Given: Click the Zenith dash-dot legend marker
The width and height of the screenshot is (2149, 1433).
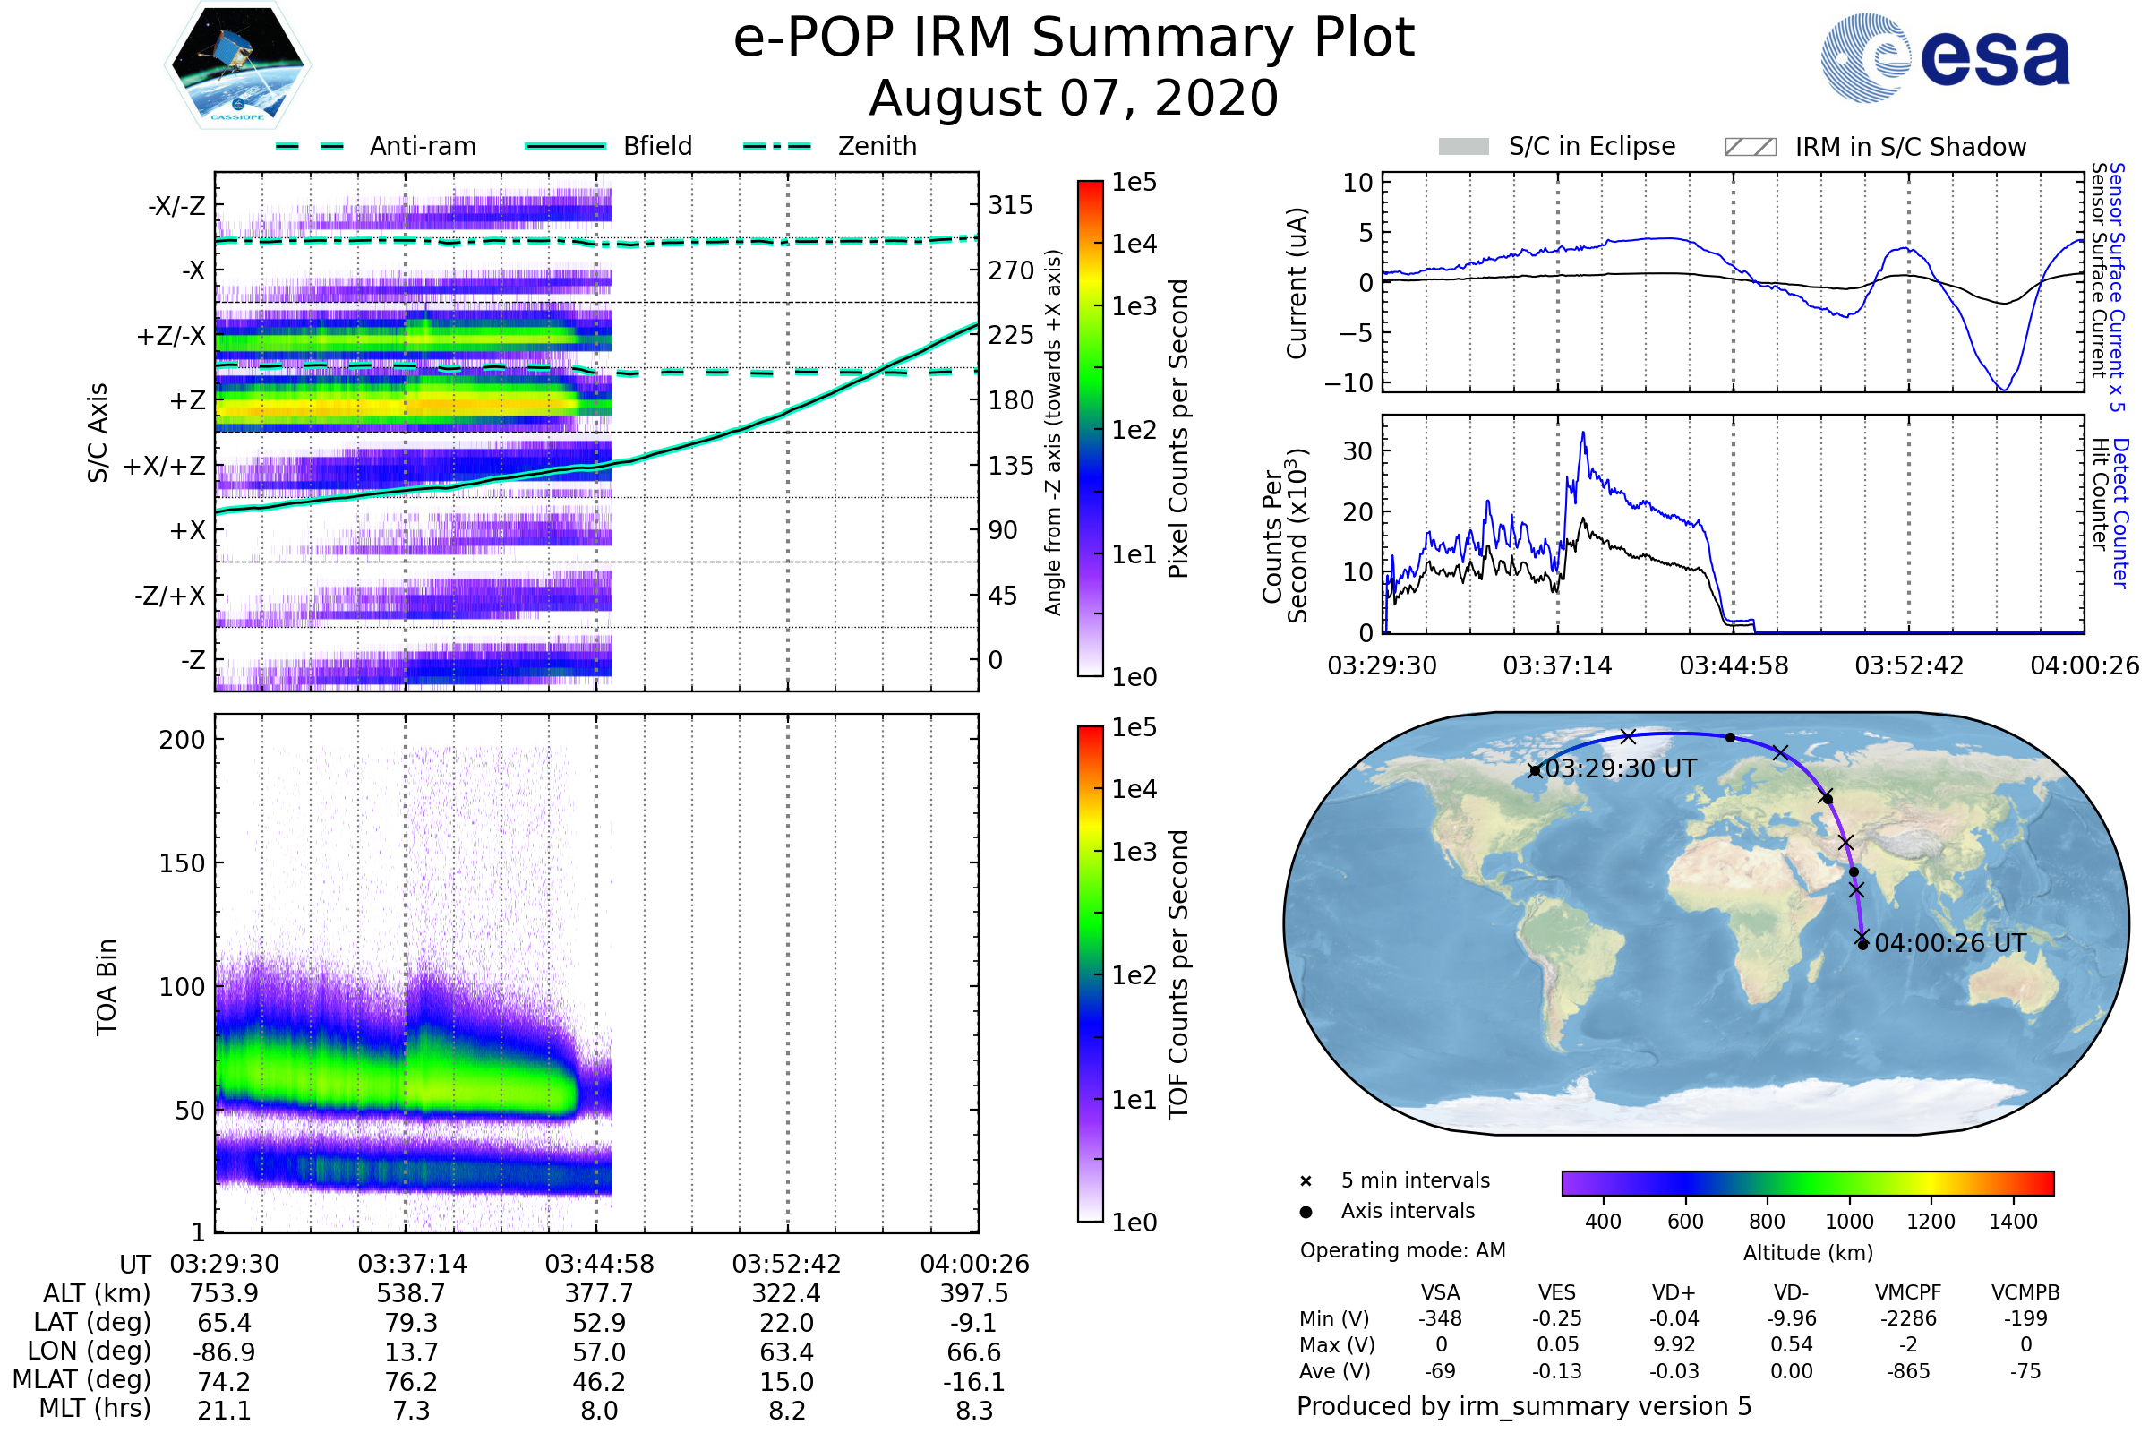Looking at the screenshot, I should pyautogui.click(x=777, y=146).
